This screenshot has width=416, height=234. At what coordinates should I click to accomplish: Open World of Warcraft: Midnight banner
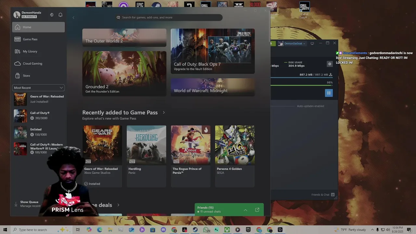213,87
